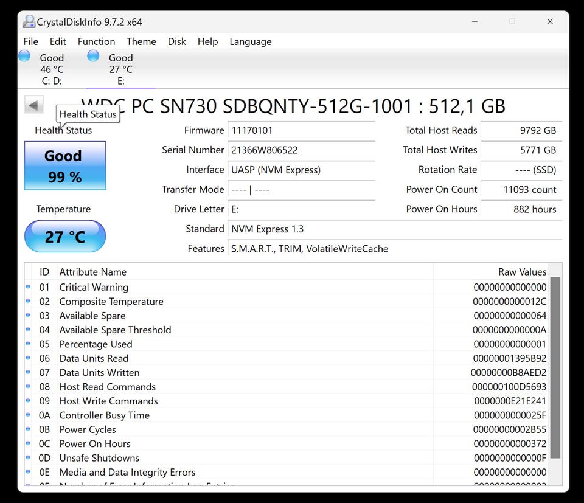Select the Critical Warning attribute name
The height and width of the screenshot is (503, 584).
click(94, 287)
